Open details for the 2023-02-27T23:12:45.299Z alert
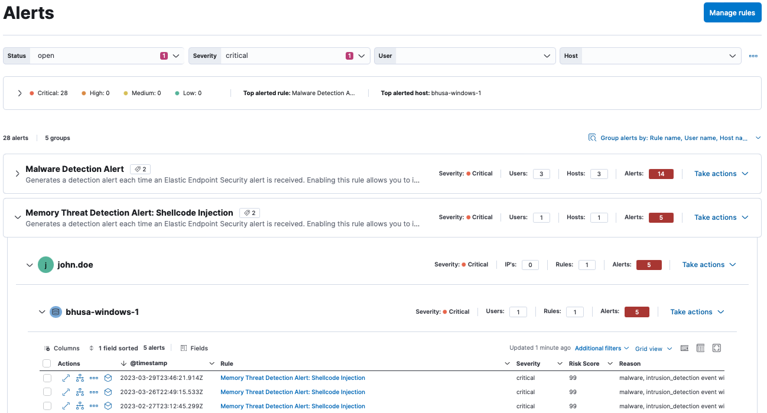 click(x=66, y=406)
